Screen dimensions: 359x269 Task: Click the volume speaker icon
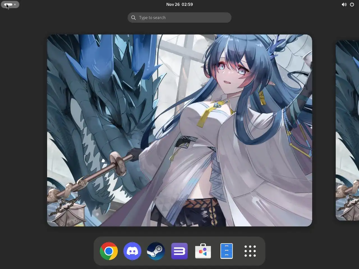(344, 4)
